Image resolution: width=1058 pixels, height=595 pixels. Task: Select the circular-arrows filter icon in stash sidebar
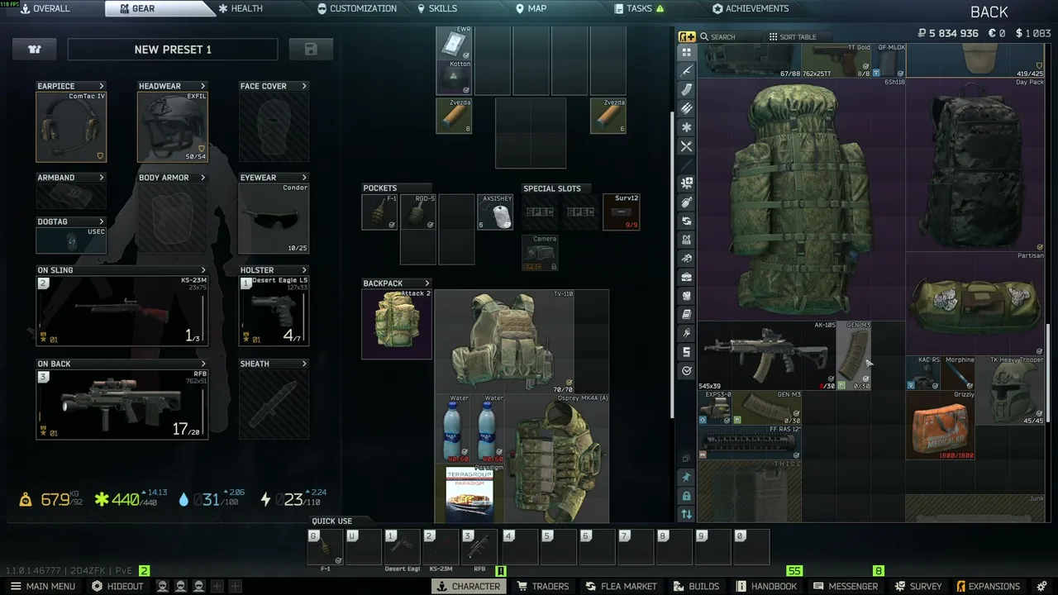[x=687, y=221]
